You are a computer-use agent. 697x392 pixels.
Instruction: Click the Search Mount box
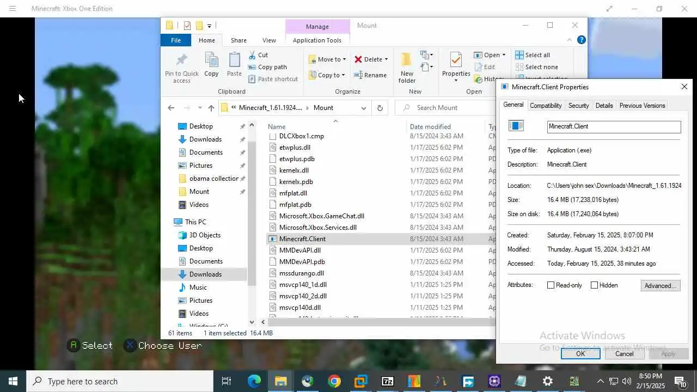pos(447,108)
